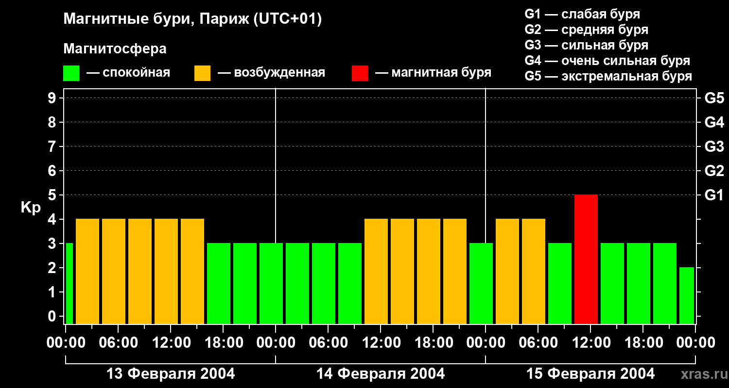Select the narrow first green bar of 13 February
This screenshot has width=729, height=388.
[x=69, y=284]
